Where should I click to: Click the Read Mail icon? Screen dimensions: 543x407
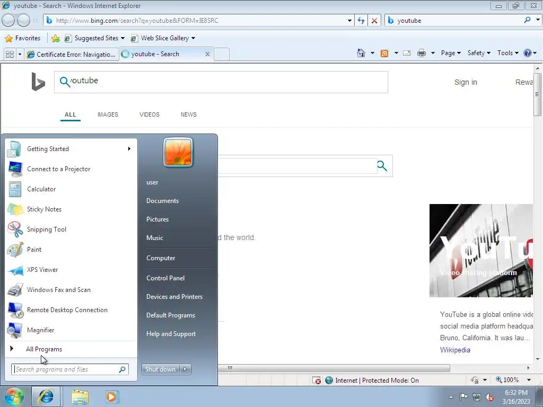[x=407, y=54]
